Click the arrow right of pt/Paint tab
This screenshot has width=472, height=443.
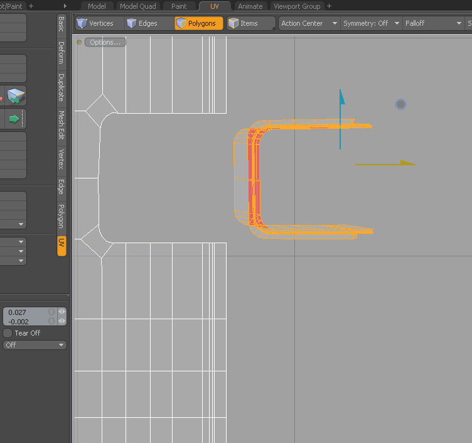(65, 6)
